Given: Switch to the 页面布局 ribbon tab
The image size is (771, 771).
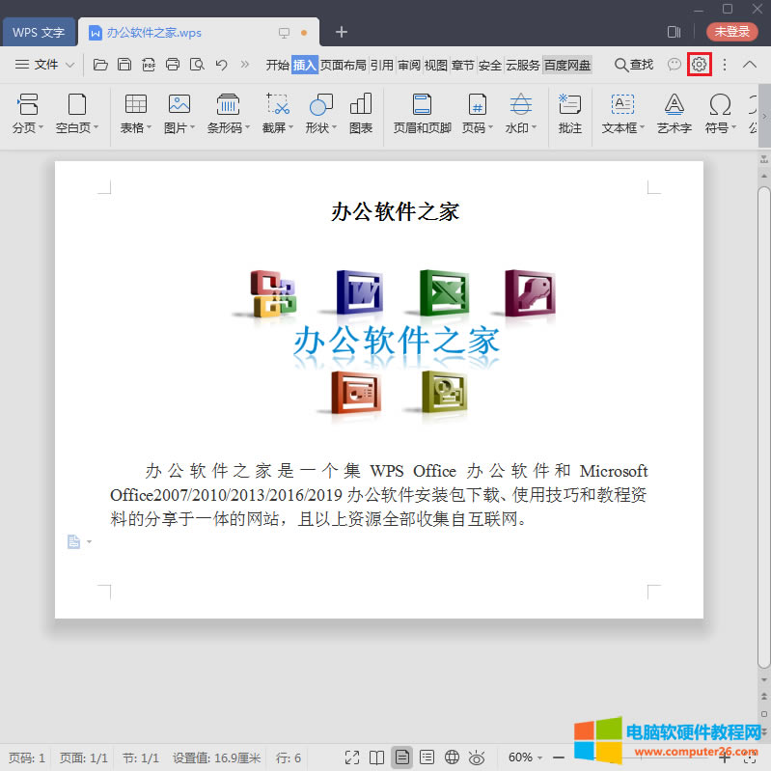Looking at the screenshot, I should point(344,65).
